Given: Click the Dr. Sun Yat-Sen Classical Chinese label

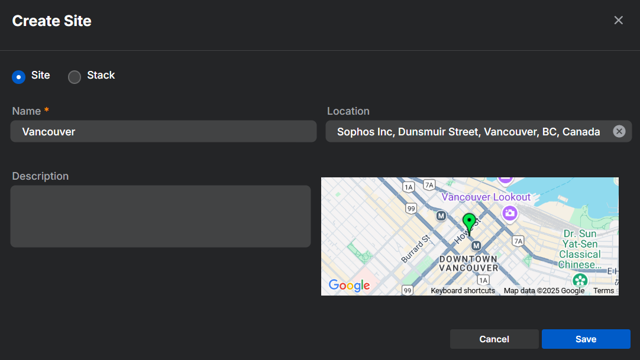Looking at the screenshot, I should 579,249.
